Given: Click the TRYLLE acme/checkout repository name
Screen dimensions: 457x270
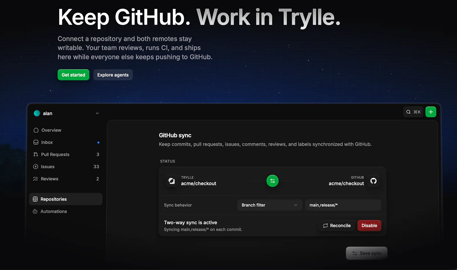Looking at the screenshot, I should [x=199, y=184].
